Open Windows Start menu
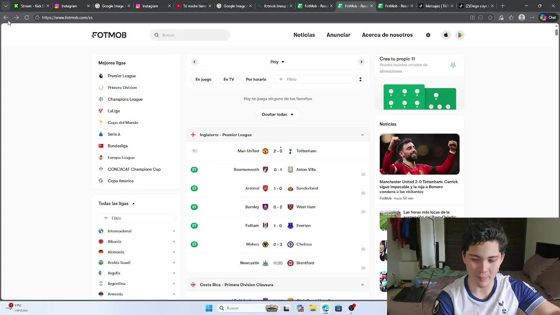Screen dimensions: 560x315 (209, 308)
